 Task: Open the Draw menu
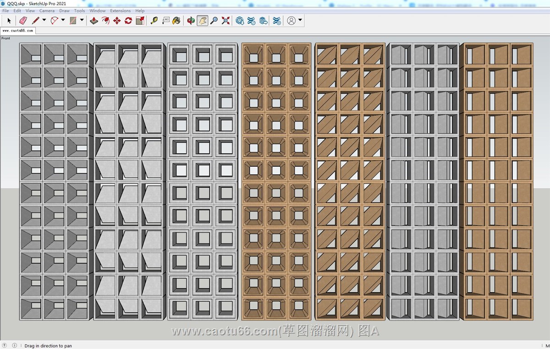click(65, 11)
